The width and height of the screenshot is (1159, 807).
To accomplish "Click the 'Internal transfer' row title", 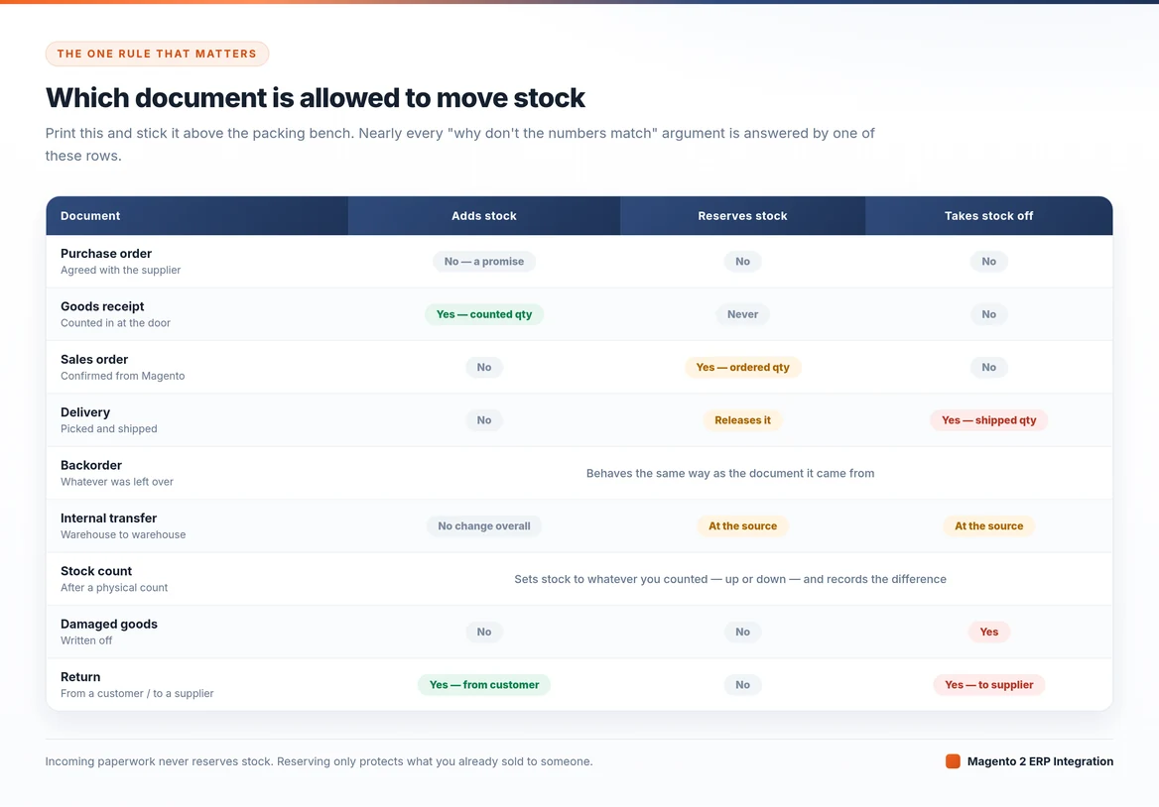I will tap(109, 519).
